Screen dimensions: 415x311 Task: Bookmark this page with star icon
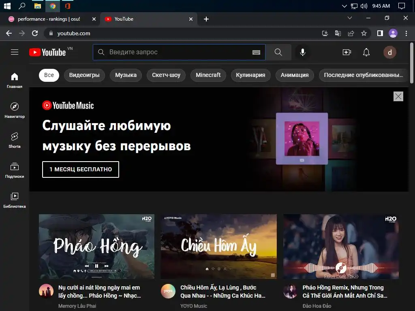[364, 33]
